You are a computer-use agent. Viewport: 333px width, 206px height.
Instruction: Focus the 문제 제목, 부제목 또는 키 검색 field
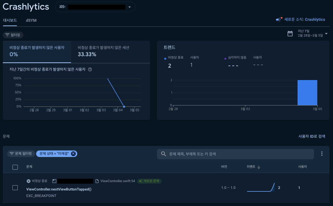[235, 154]
